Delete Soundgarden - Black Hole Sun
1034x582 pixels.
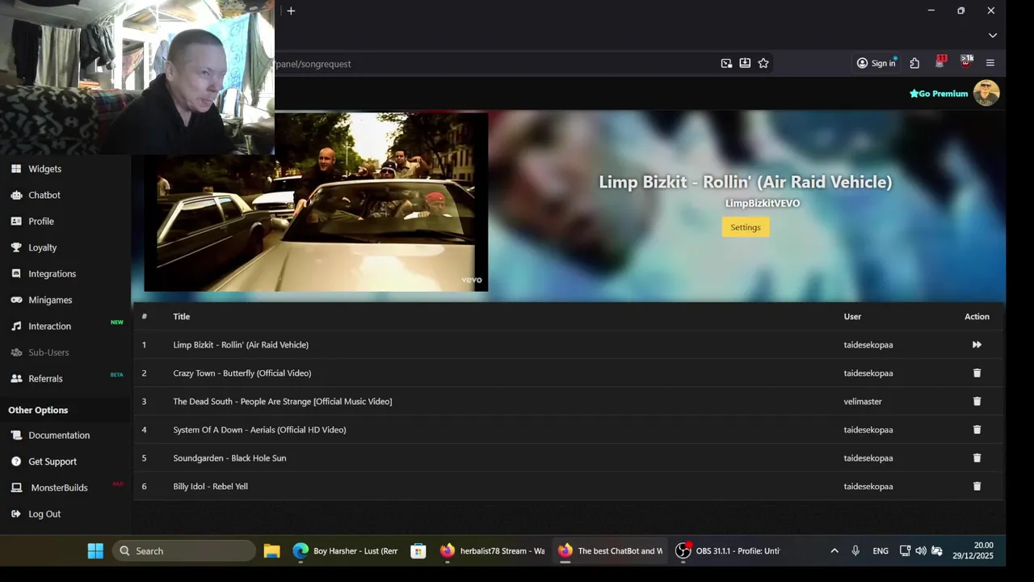point(977,458)
